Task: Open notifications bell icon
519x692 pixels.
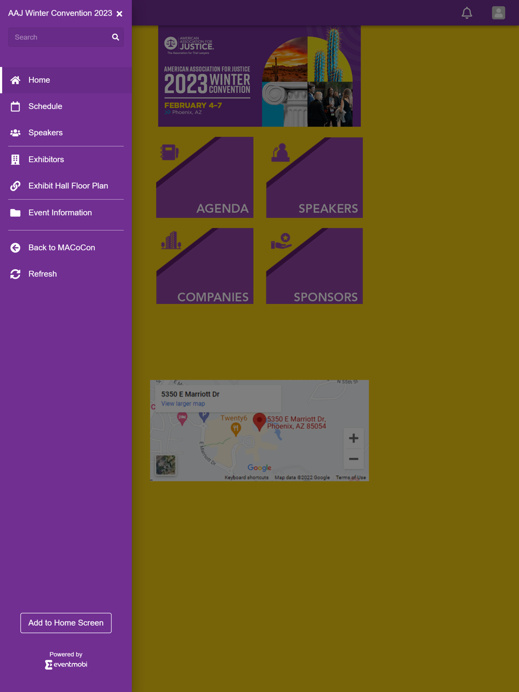Action: pyautogui.click(x=467, y=13)
